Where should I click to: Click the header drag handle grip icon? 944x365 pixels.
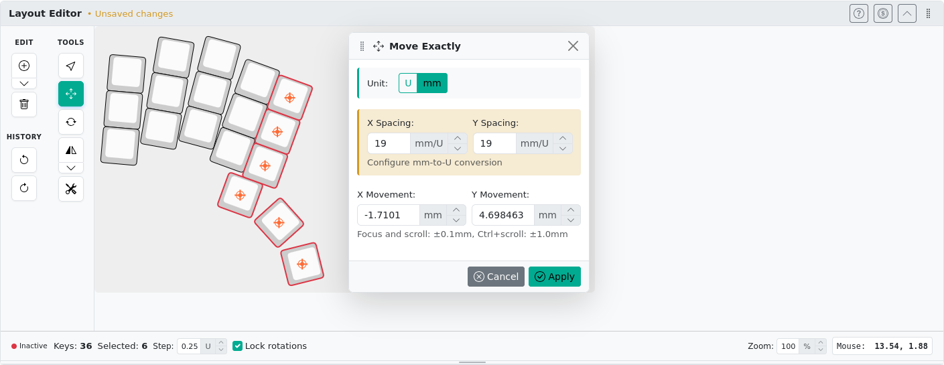pyautogui.click(x=929, y=13)
